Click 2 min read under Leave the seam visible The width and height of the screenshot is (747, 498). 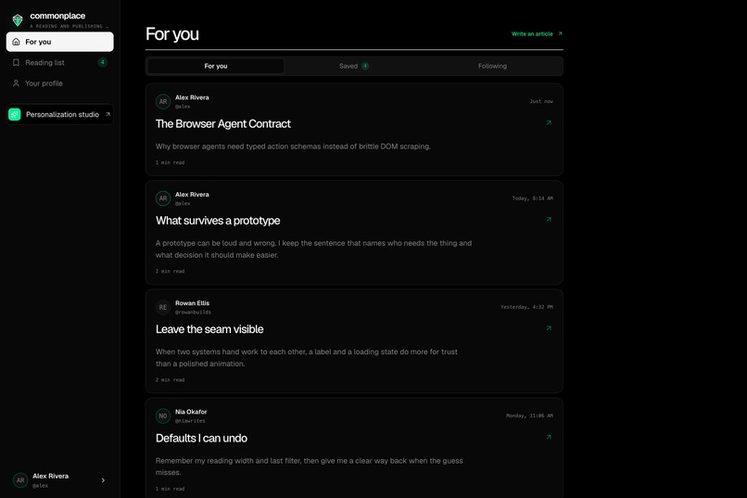click(171, 380)
